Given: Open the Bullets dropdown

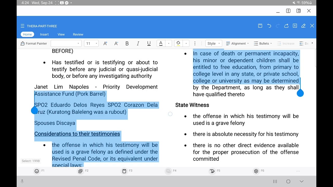Looking at the screenshot, I should click(x=263, y=43).
